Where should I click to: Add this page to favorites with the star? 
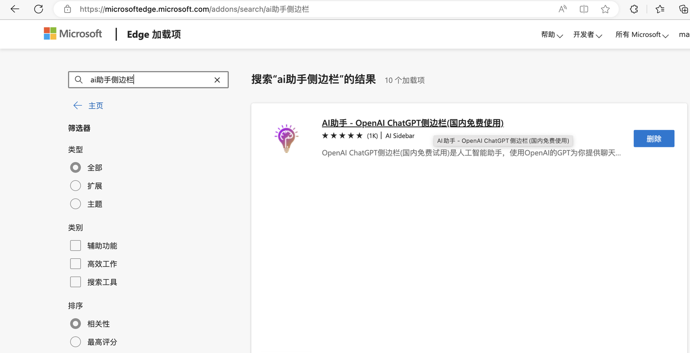tap(605, 9)
